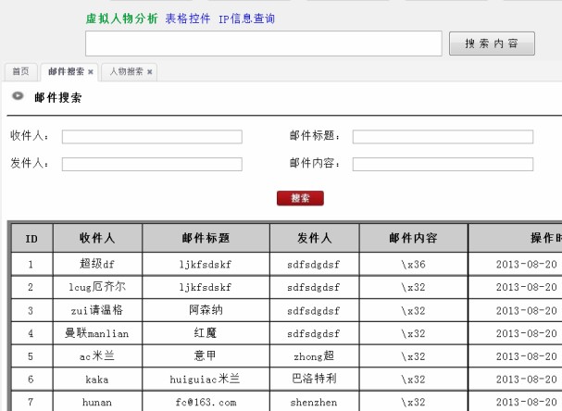
Task: Focus the 邮件内容 input field
Action: pos(443,164)
